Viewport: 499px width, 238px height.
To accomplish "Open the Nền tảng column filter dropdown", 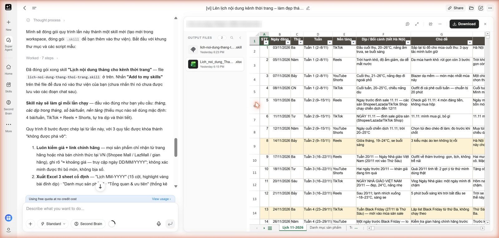I will (353, 43).
